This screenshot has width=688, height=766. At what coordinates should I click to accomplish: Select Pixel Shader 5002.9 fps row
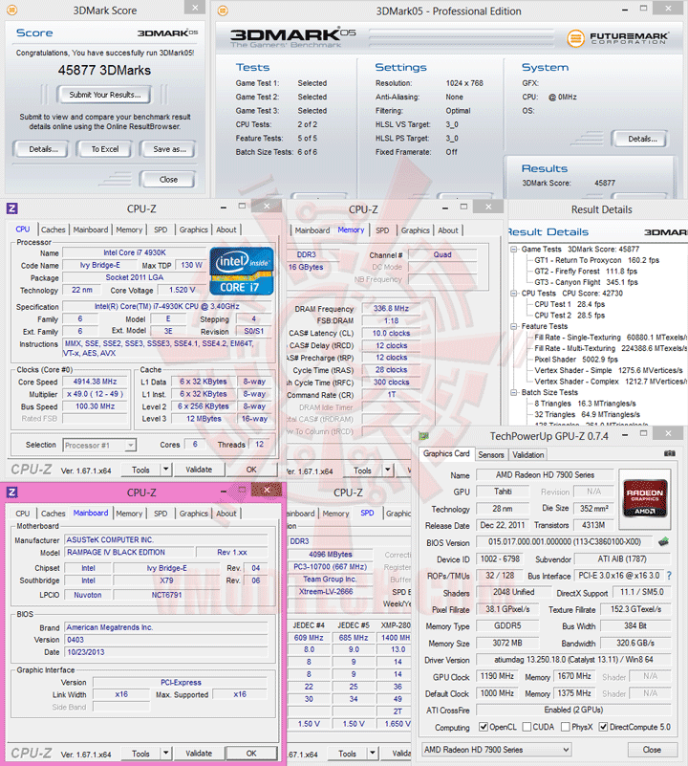(576, 359)
